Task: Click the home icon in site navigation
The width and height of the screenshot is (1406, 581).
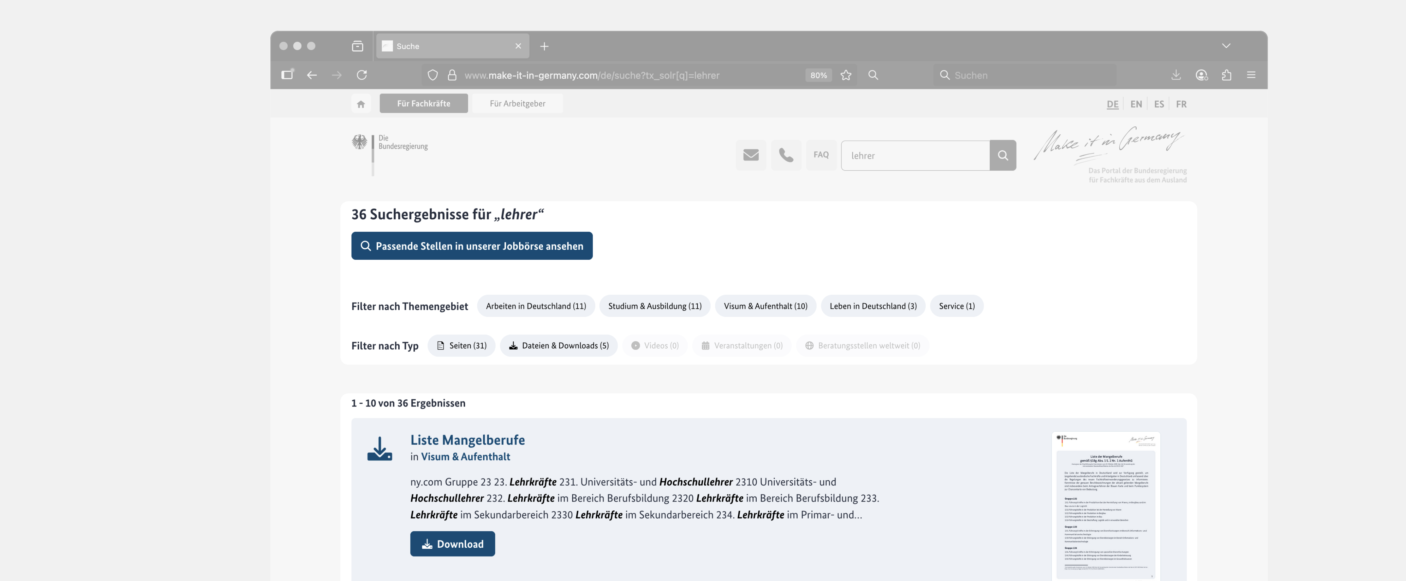Action: tap(361, 104)
